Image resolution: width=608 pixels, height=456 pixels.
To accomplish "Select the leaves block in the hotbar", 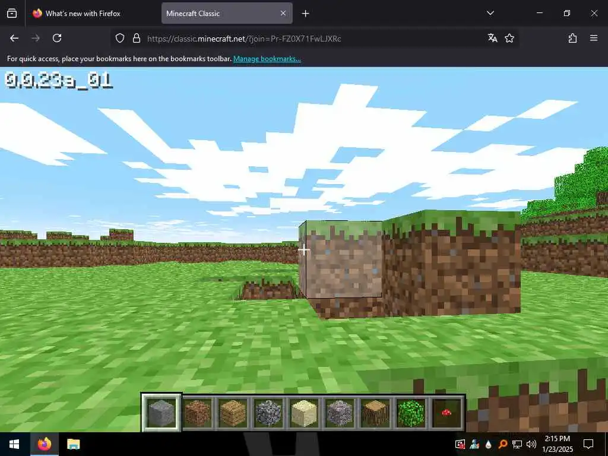I will click(x=411, y=413).
